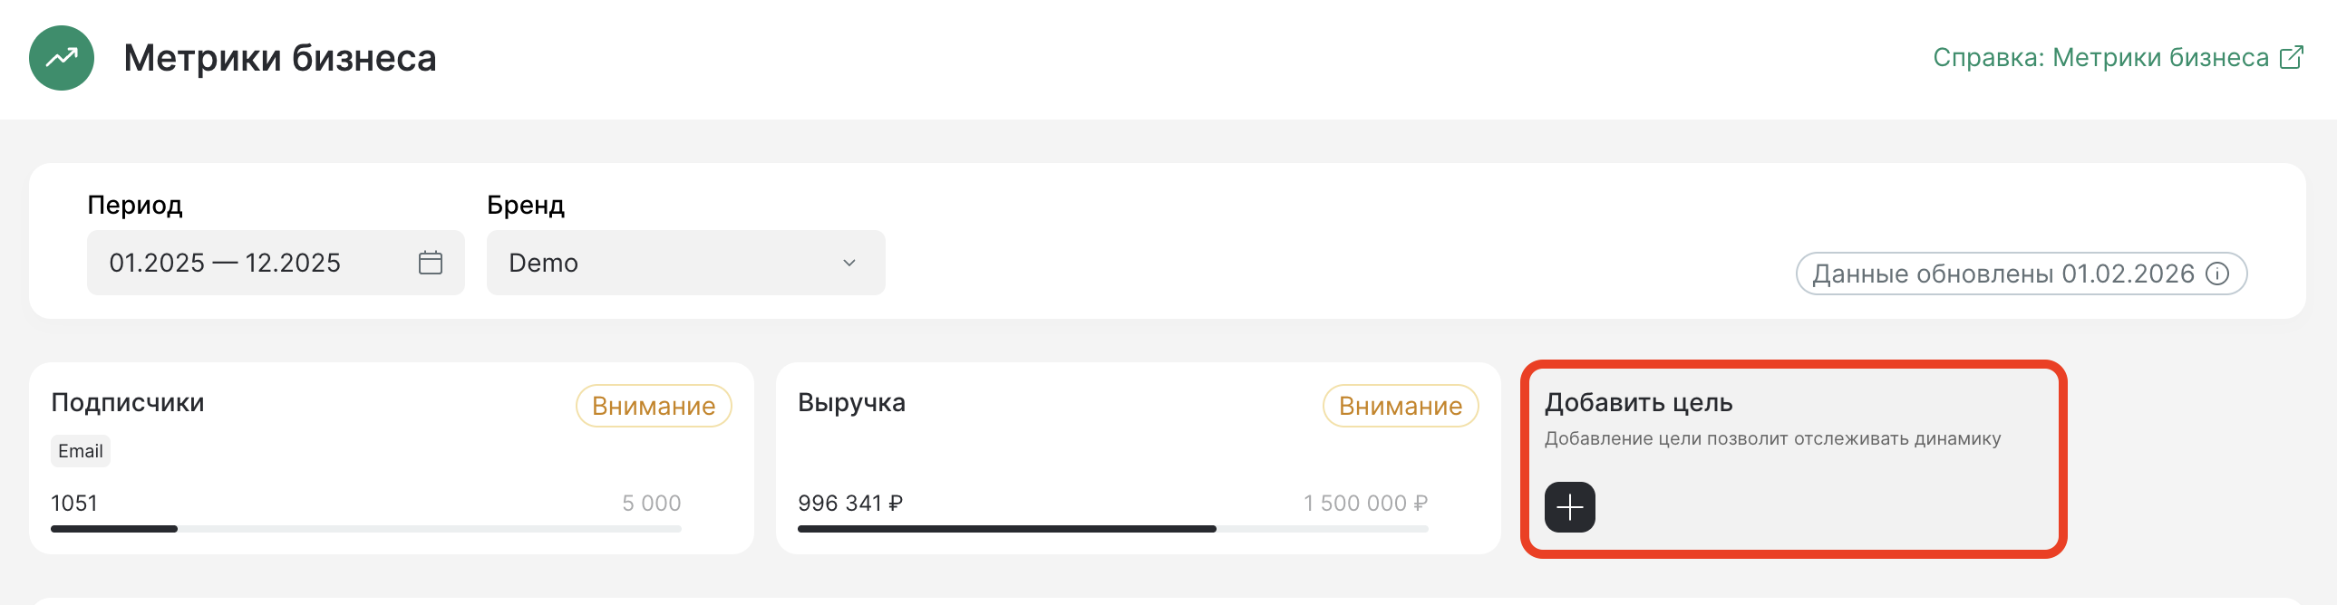Click the info icon next to update date
2337x605 pixels.
click(2216, 274)
